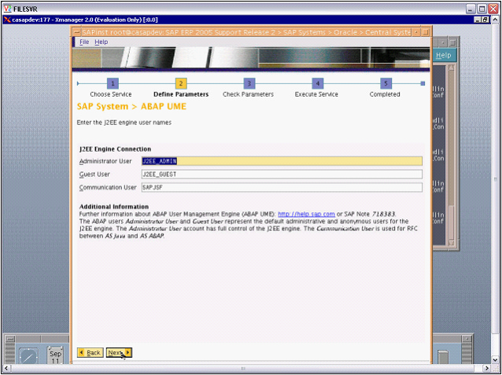Select the Communication User field

[280, 188]
